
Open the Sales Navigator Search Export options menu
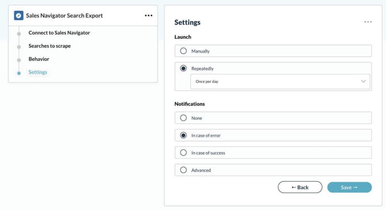tap(149, 15)
